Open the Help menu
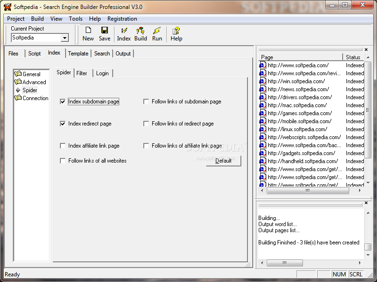The width and height of the screenshot is (377, 282). 95,19
